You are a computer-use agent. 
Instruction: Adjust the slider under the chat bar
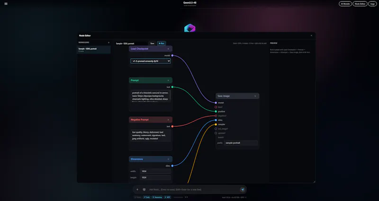(x=179, y=197)
